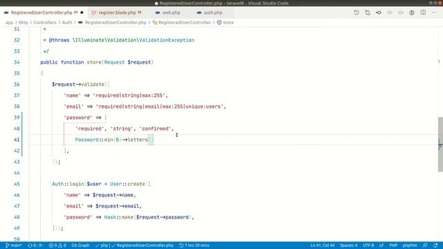
Task: Split the editor with the split icon
Action: pos(423,12)
